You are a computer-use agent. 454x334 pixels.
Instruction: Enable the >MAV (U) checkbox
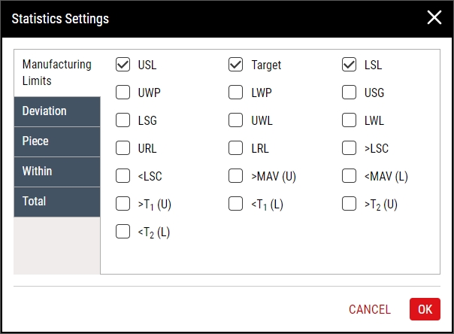(235, 175)
